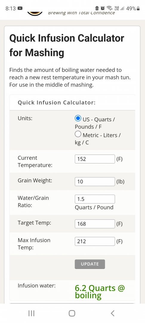
Task: Click the UPDATE button
Action: click(90, 264)
